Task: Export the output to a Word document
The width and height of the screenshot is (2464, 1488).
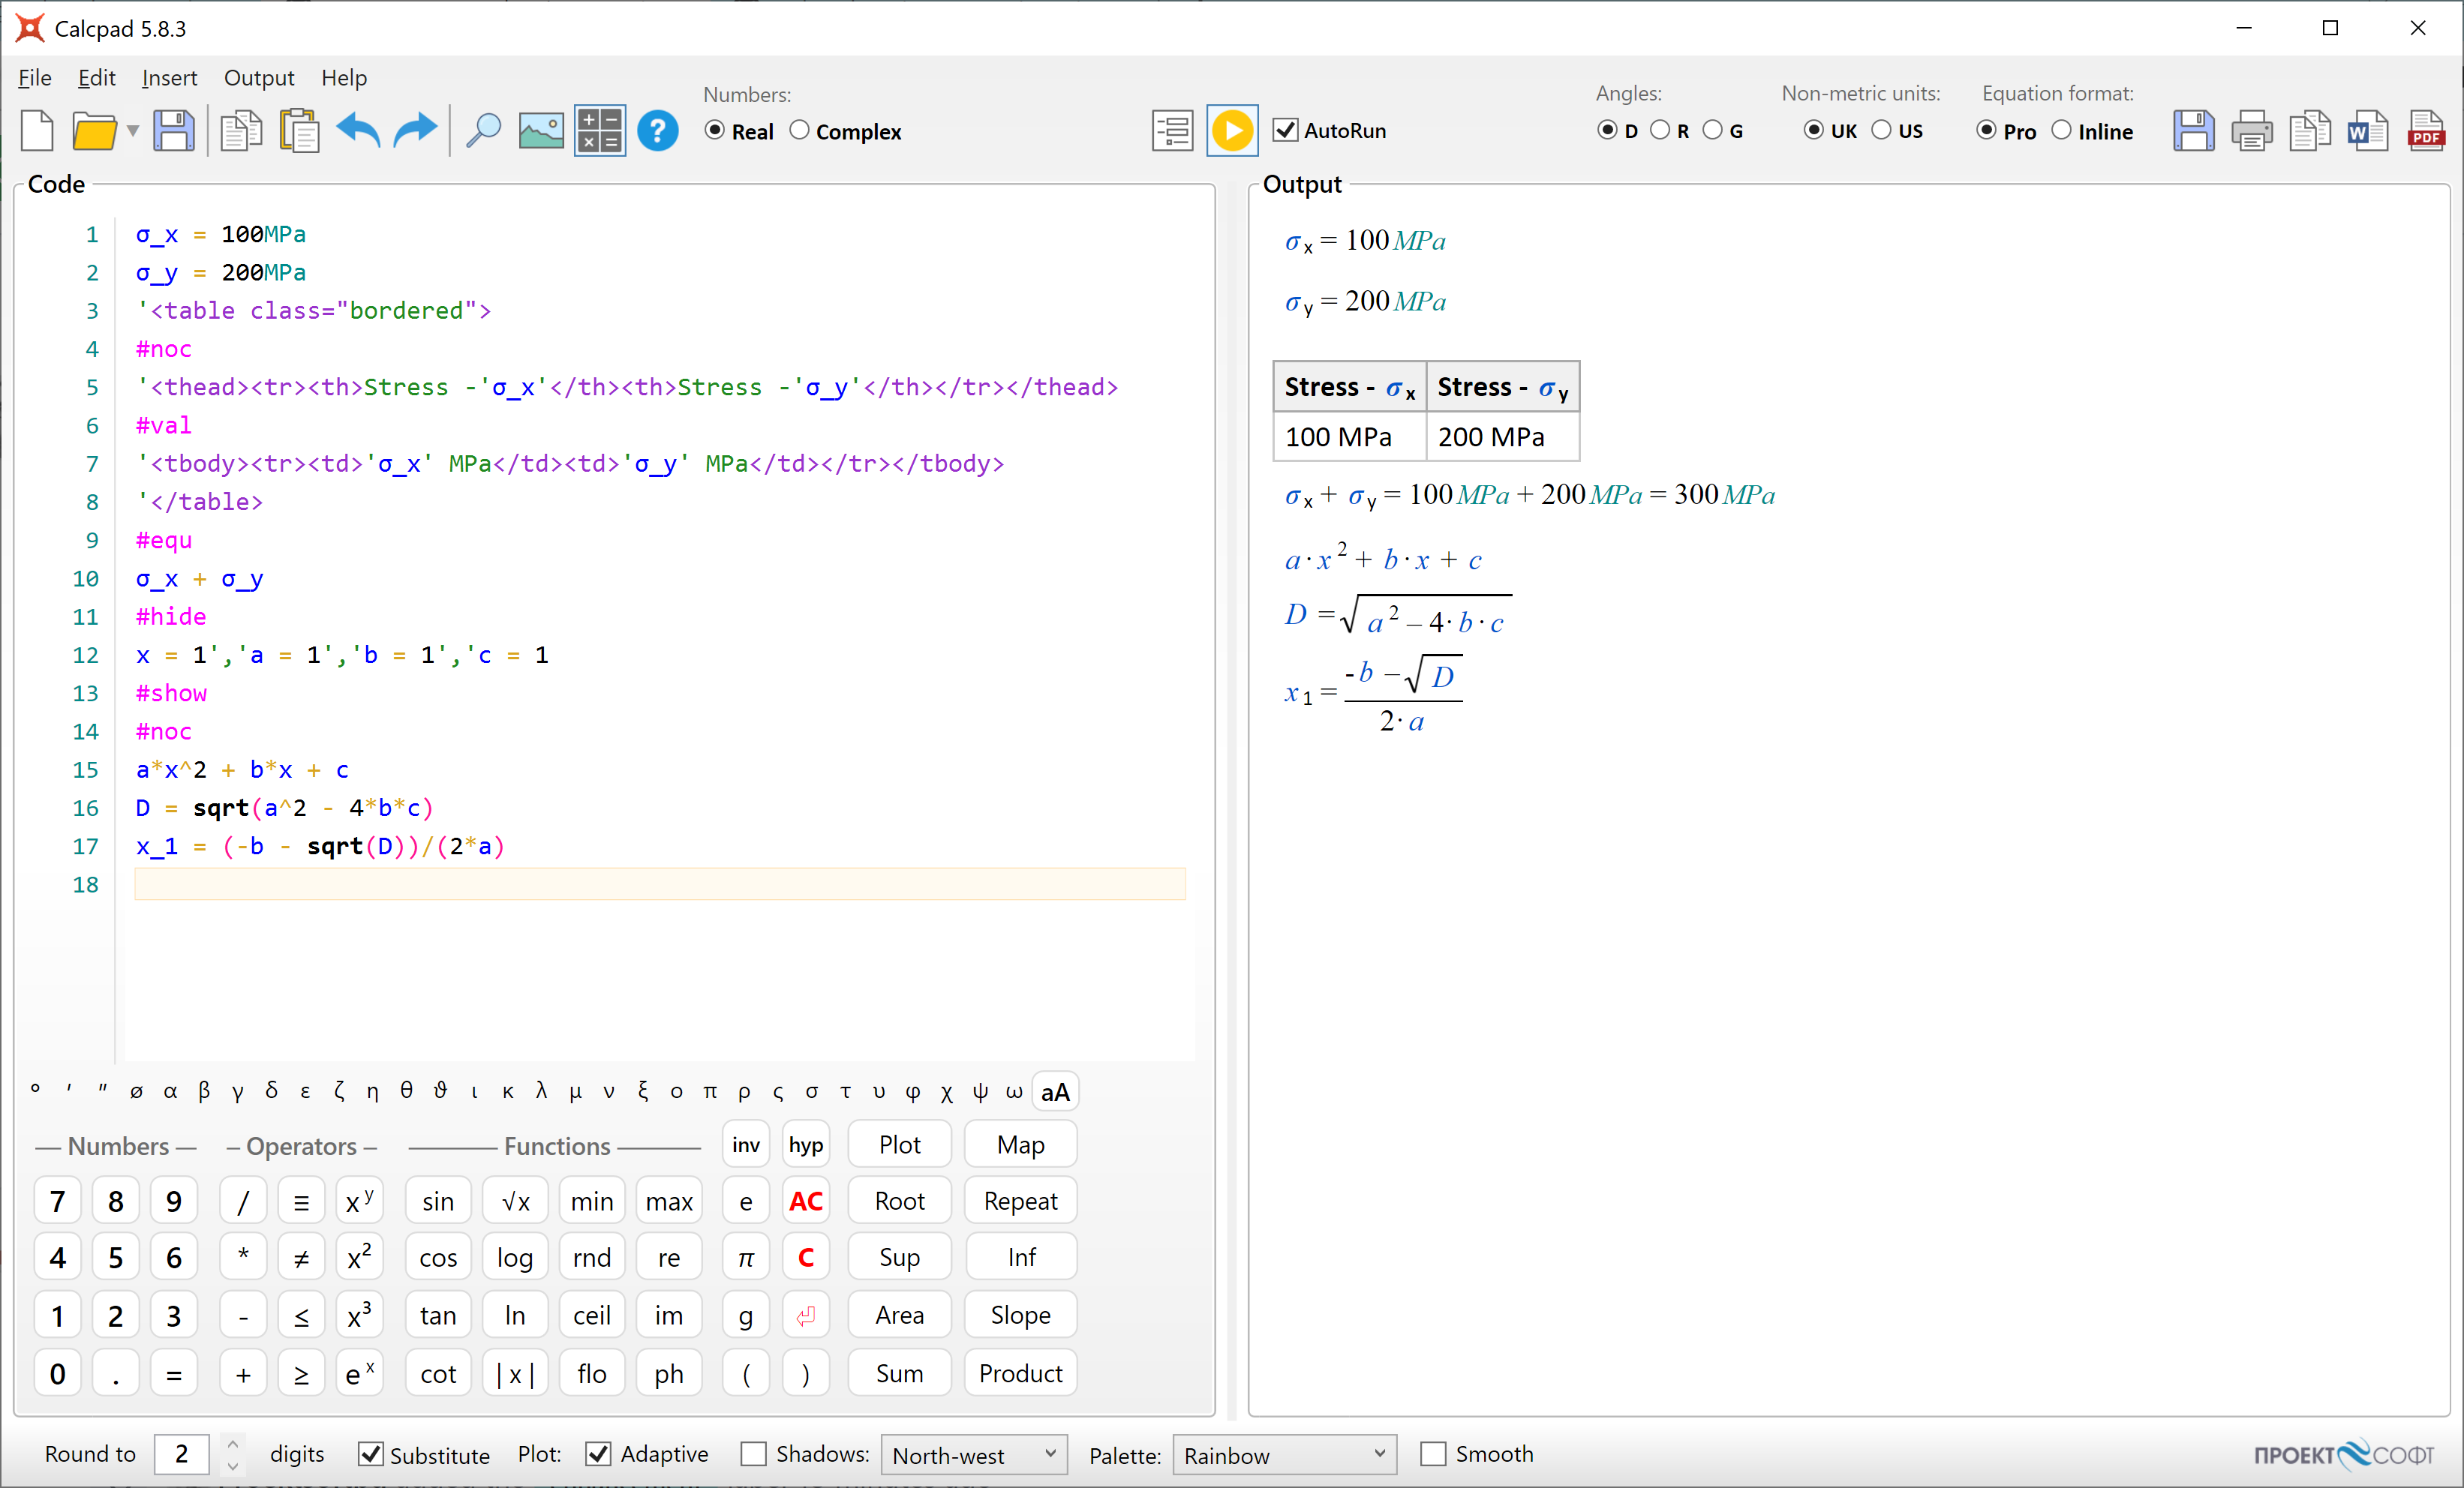Action: (x=2367, y=130)
